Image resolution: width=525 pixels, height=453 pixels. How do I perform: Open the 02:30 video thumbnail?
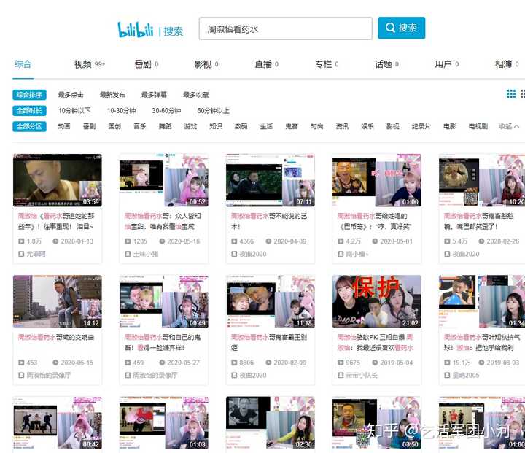(271, 423)
